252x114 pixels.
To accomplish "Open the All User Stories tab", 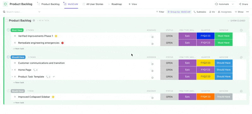I will pos(93,4).
